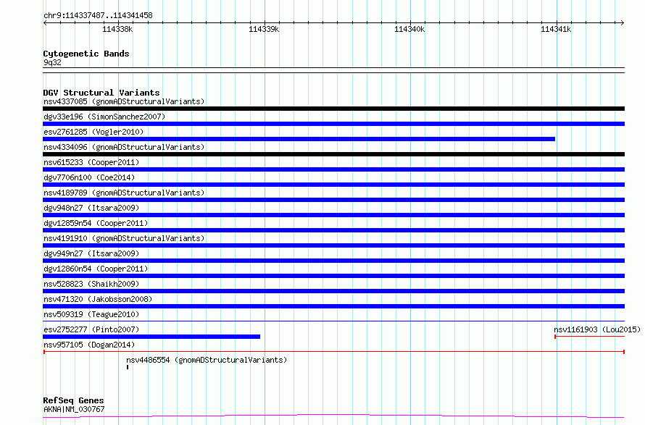The height and width of the screenshot is (425, 645).
Task: Open the dgv12859n54 Cooper2011 variant
Action: point(333,230)
